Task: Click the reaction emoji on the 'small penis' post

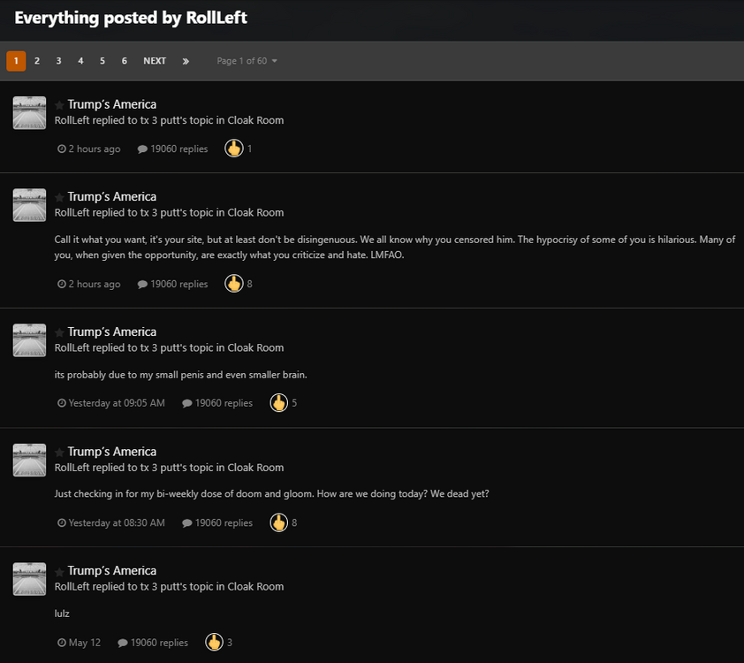Action: (x=278, y=403)
